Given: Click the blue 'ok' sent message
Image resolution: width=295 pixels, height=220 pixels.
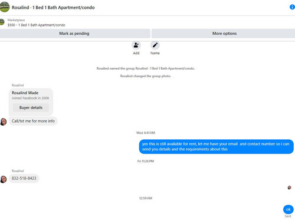Looking at the screenshot, I should point(289,209).
